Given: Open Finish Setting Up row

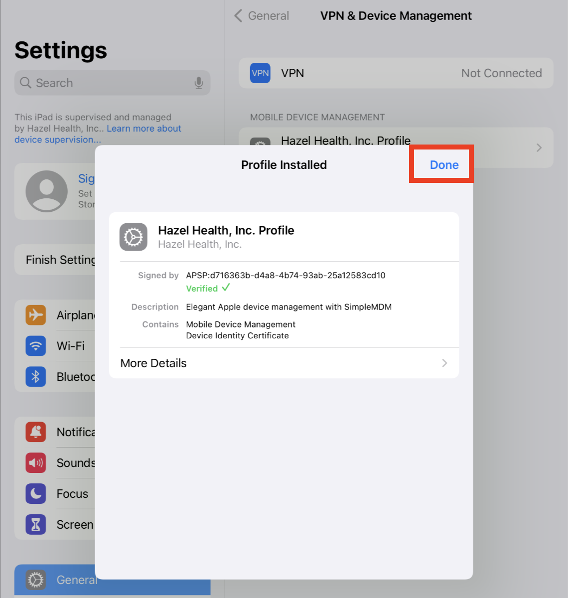Looking at the screenshot, I should point(55,260).
